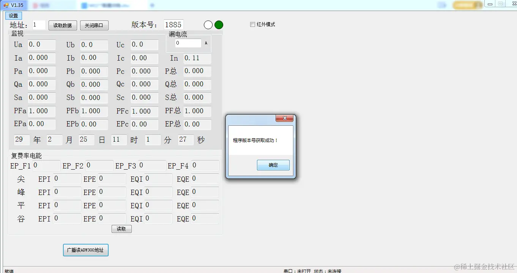This screenshot has height=273, width=517.
Task: Click the EP_F4 value field
Action: click(x=205, y=165)
